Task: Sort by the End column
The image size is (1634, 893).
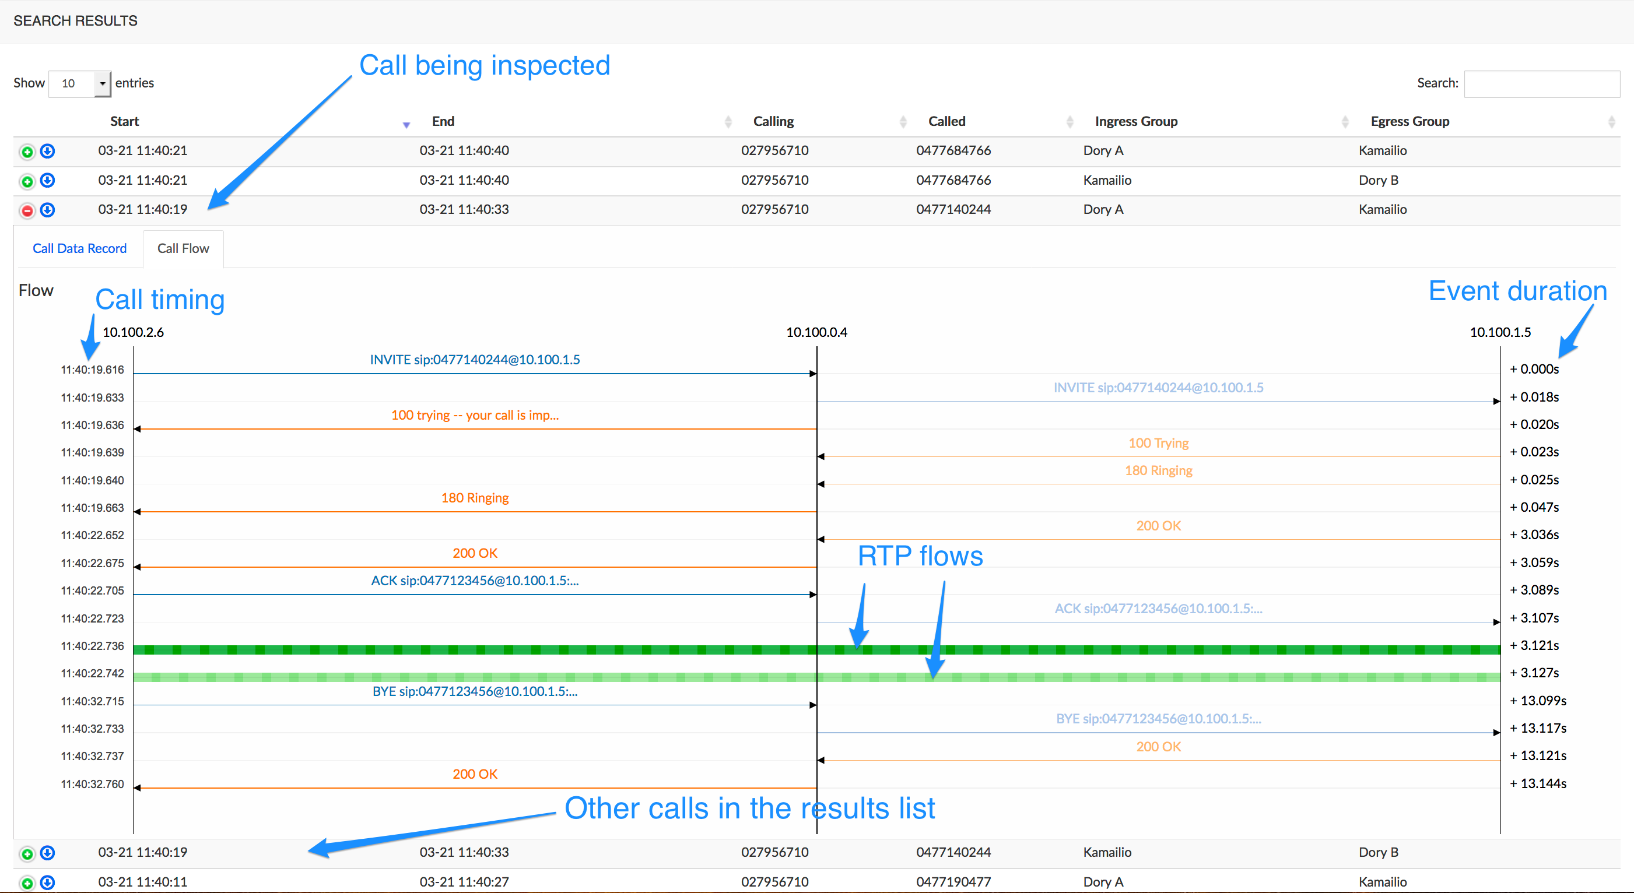Action: (443, 121)
